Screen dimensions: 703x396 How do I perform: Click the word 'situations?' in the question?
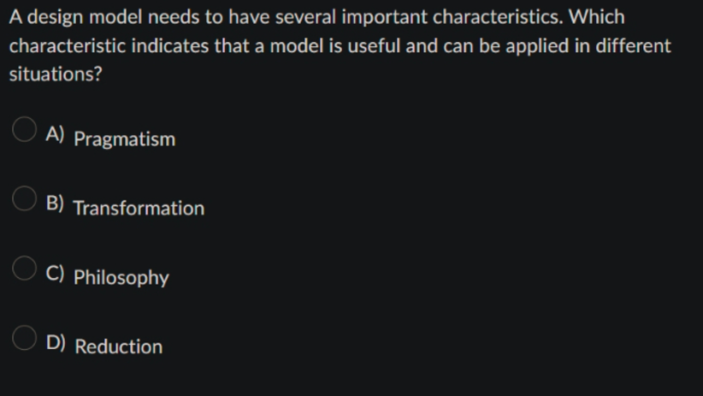coord(56,74)
